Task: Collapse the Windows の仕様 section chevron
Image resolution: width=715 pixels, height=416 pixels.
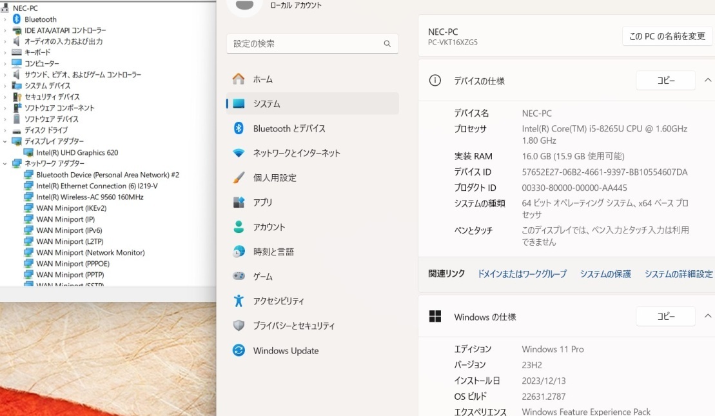Action: [x=708, y=316]
